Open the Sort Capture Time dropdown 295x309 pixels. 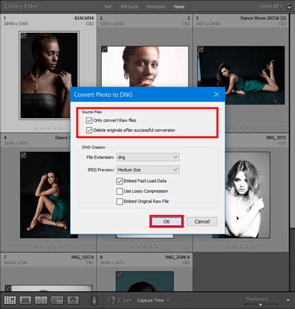[x=153, y=300]
